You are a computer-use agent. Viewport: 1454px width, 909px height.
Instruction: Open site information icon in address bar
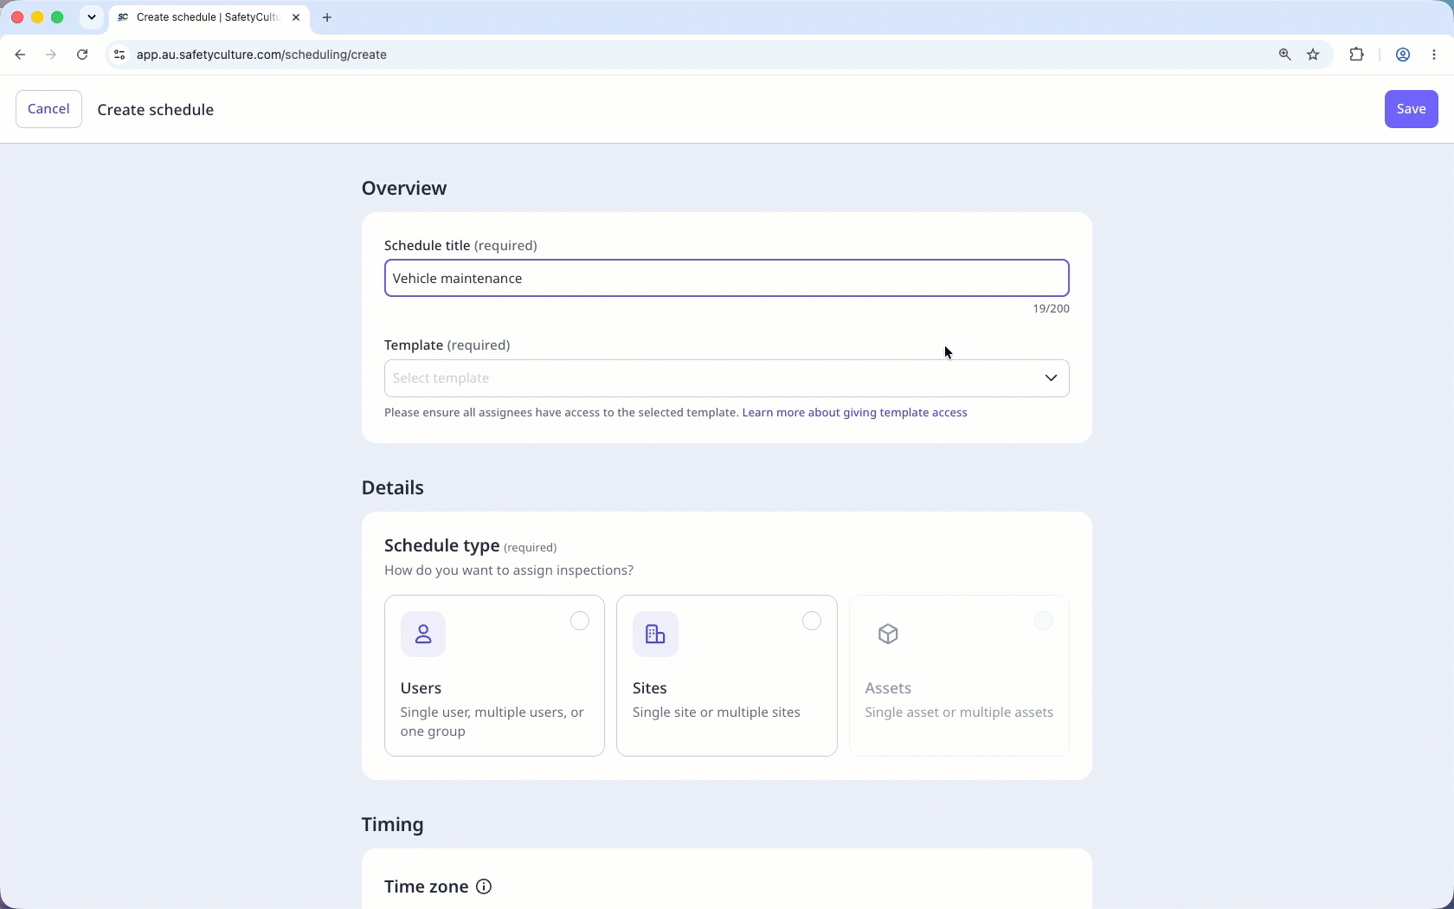point(119,55)
